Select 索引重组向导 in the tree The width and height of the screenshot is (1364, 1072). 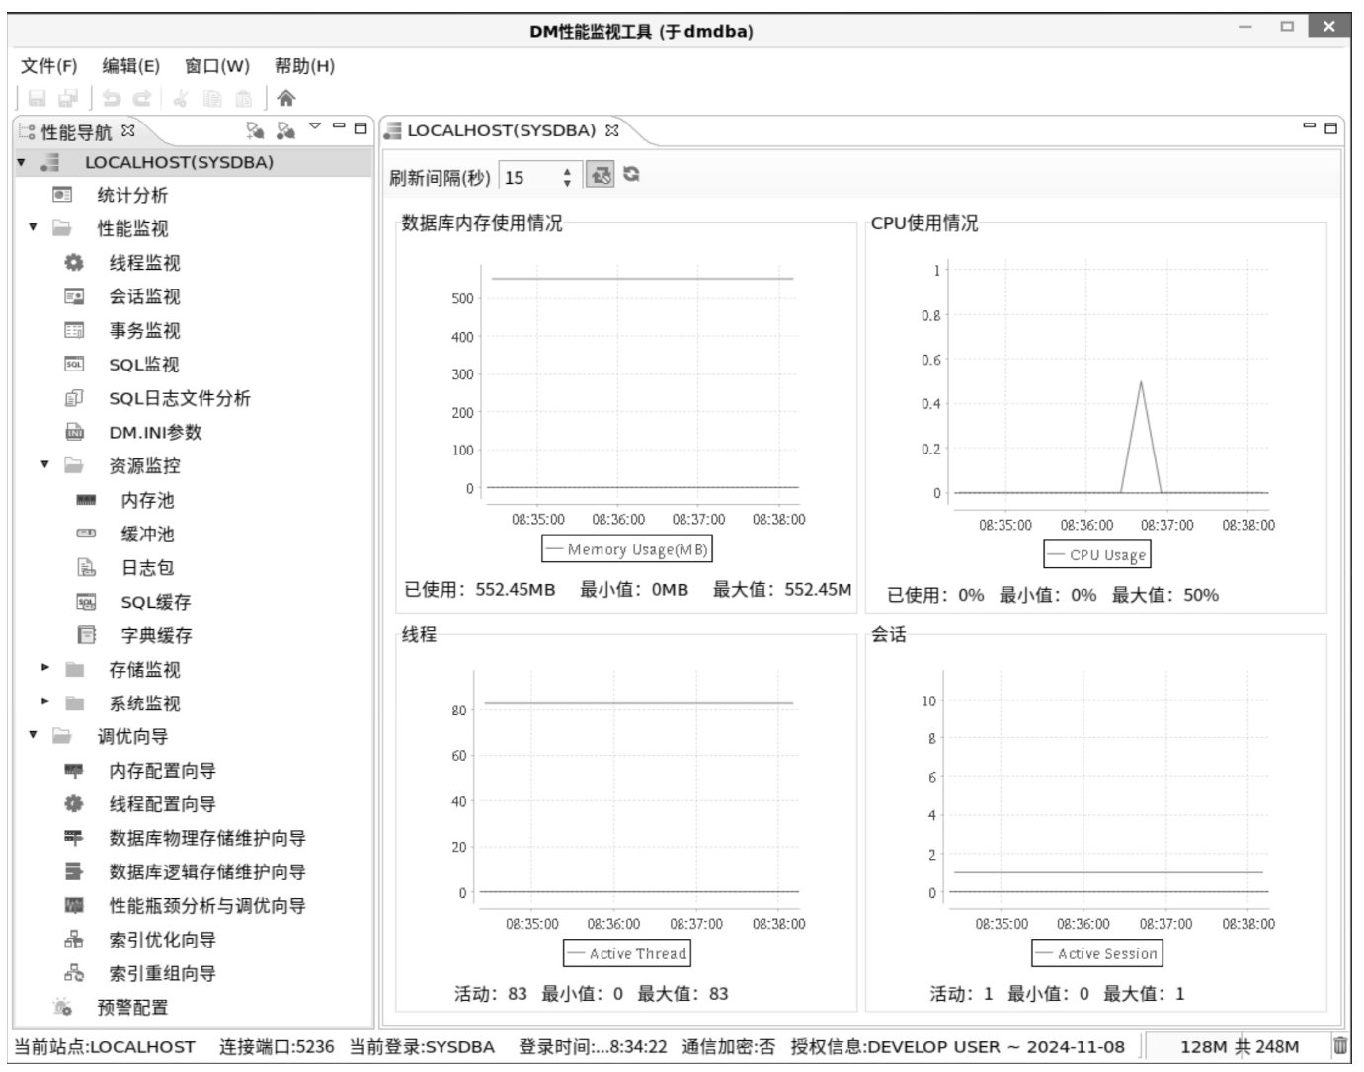click(x=162, y=973)
